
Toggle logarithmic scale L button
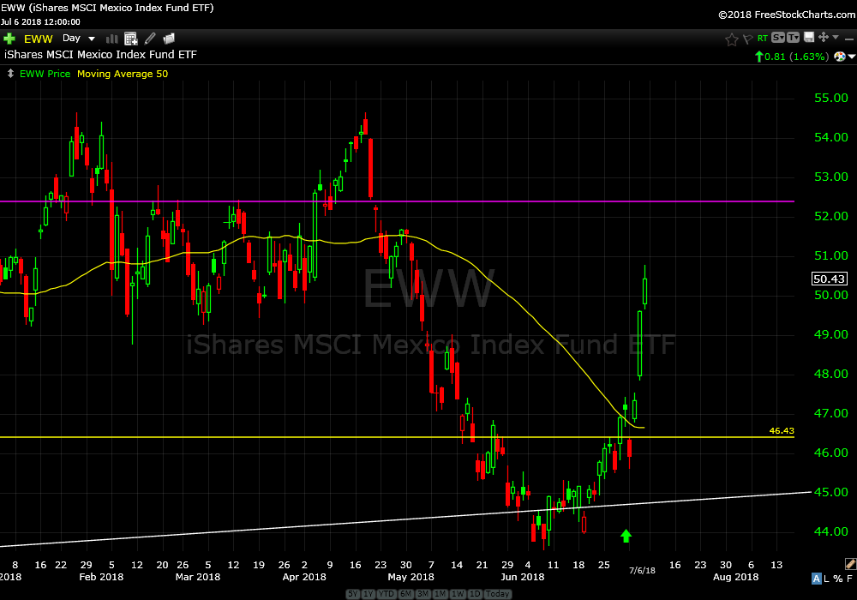pos(828,579)
